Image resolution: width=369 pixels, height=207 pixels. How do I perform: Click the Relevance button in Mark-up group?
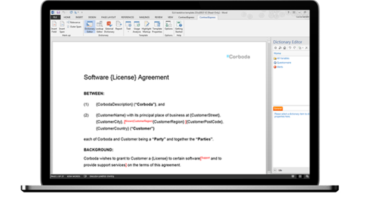pos(74,22)
